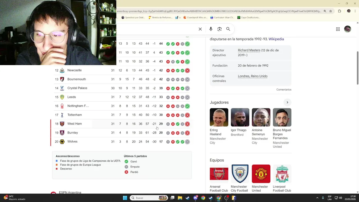Select the Newcastle row name
The width and height of the screenshot is (359, 202).
coord(75,70)
